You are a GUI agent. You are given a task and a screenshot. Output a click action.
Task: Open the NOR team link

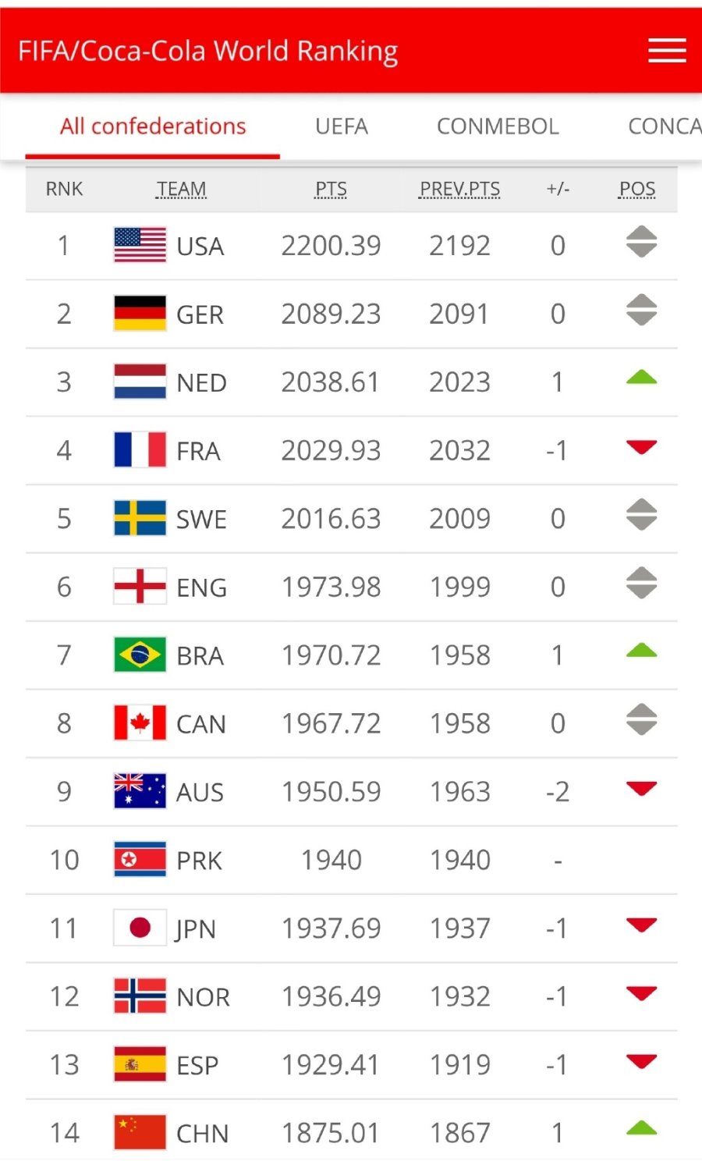coord(203,997)
